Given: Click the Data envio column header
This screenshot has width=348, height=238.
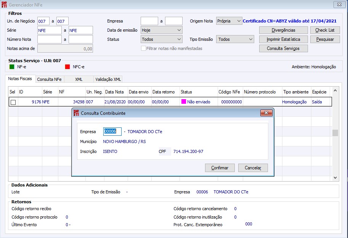Looking at the screenshot, I should (140, 92).
